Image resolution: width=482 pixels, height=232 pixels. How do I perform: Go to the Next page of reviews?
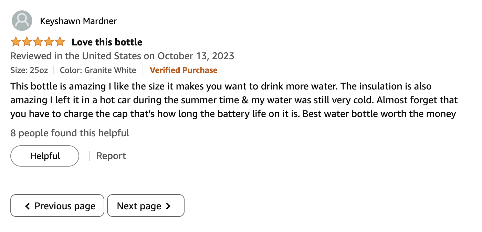pos(146,205)
